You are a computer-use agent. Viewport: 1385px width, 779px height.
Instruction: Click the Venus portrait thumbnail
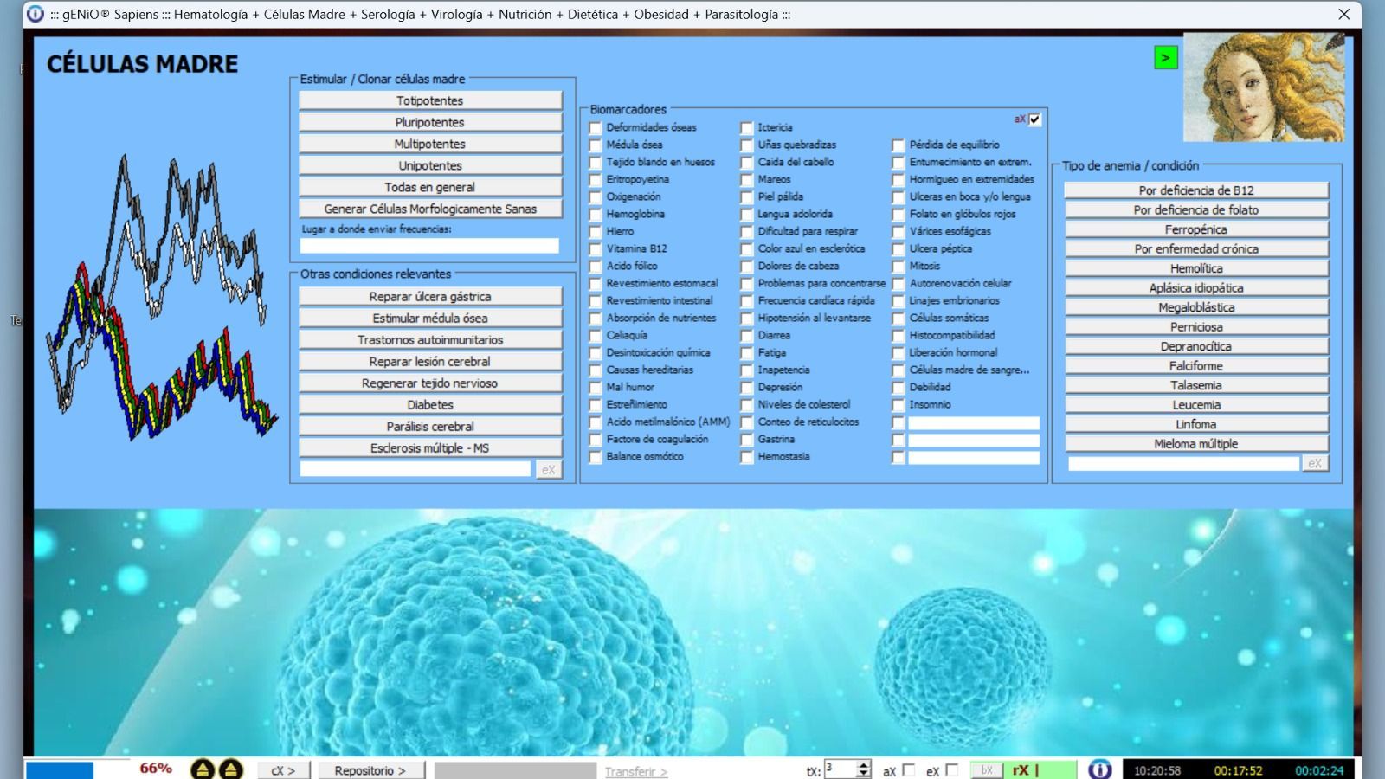[1263, 87]
